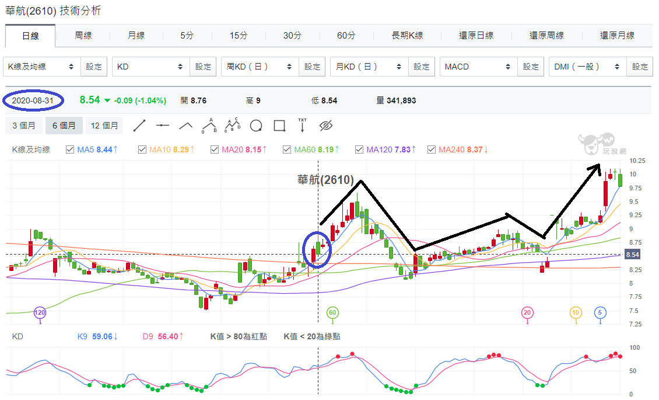Switch to the 30分 tab
The width and height of the screenshot is (659, 400).
pos(292,36)
